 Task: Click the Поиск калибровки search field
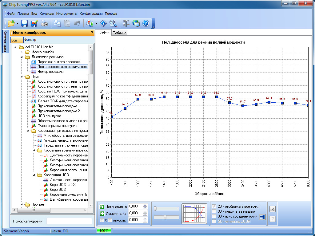[69, 221]
